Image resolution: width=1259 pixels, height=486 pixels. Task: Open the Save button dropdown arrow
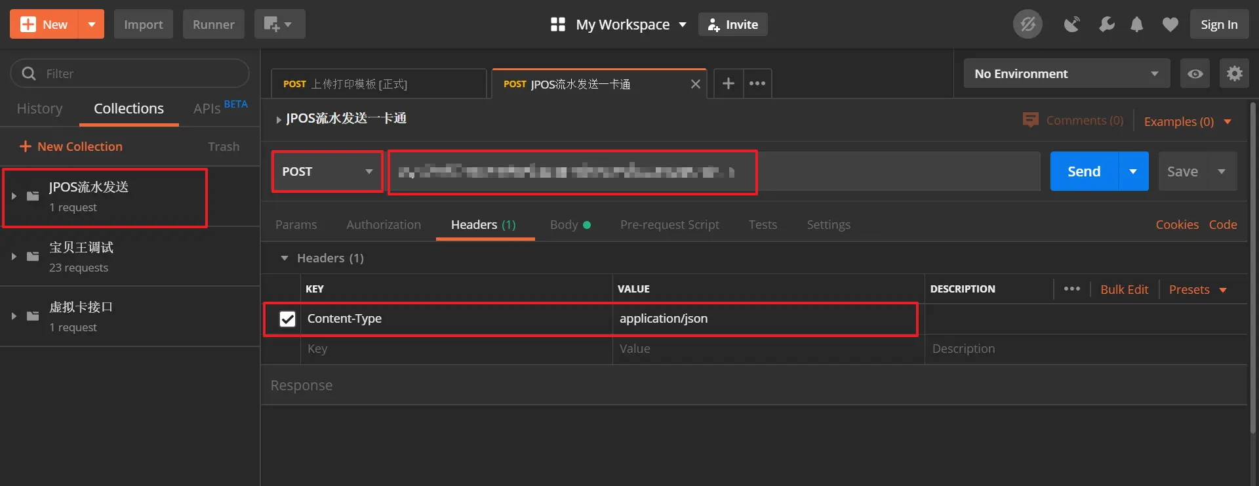click(x=1222, y=171)
